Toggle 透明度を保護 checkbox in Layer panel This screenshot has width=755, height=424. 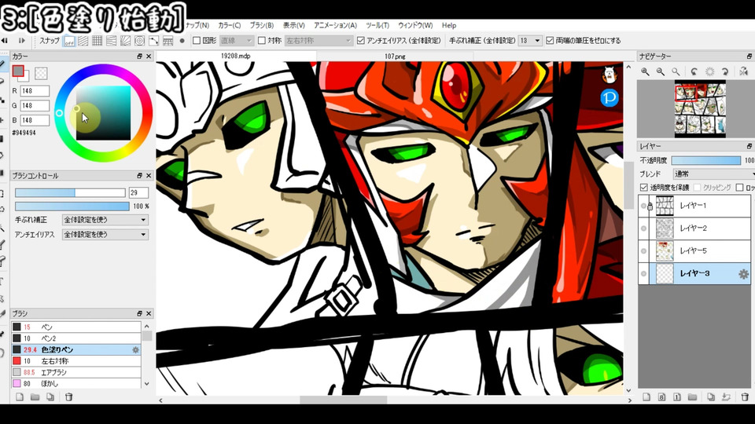tap(644, 188)
